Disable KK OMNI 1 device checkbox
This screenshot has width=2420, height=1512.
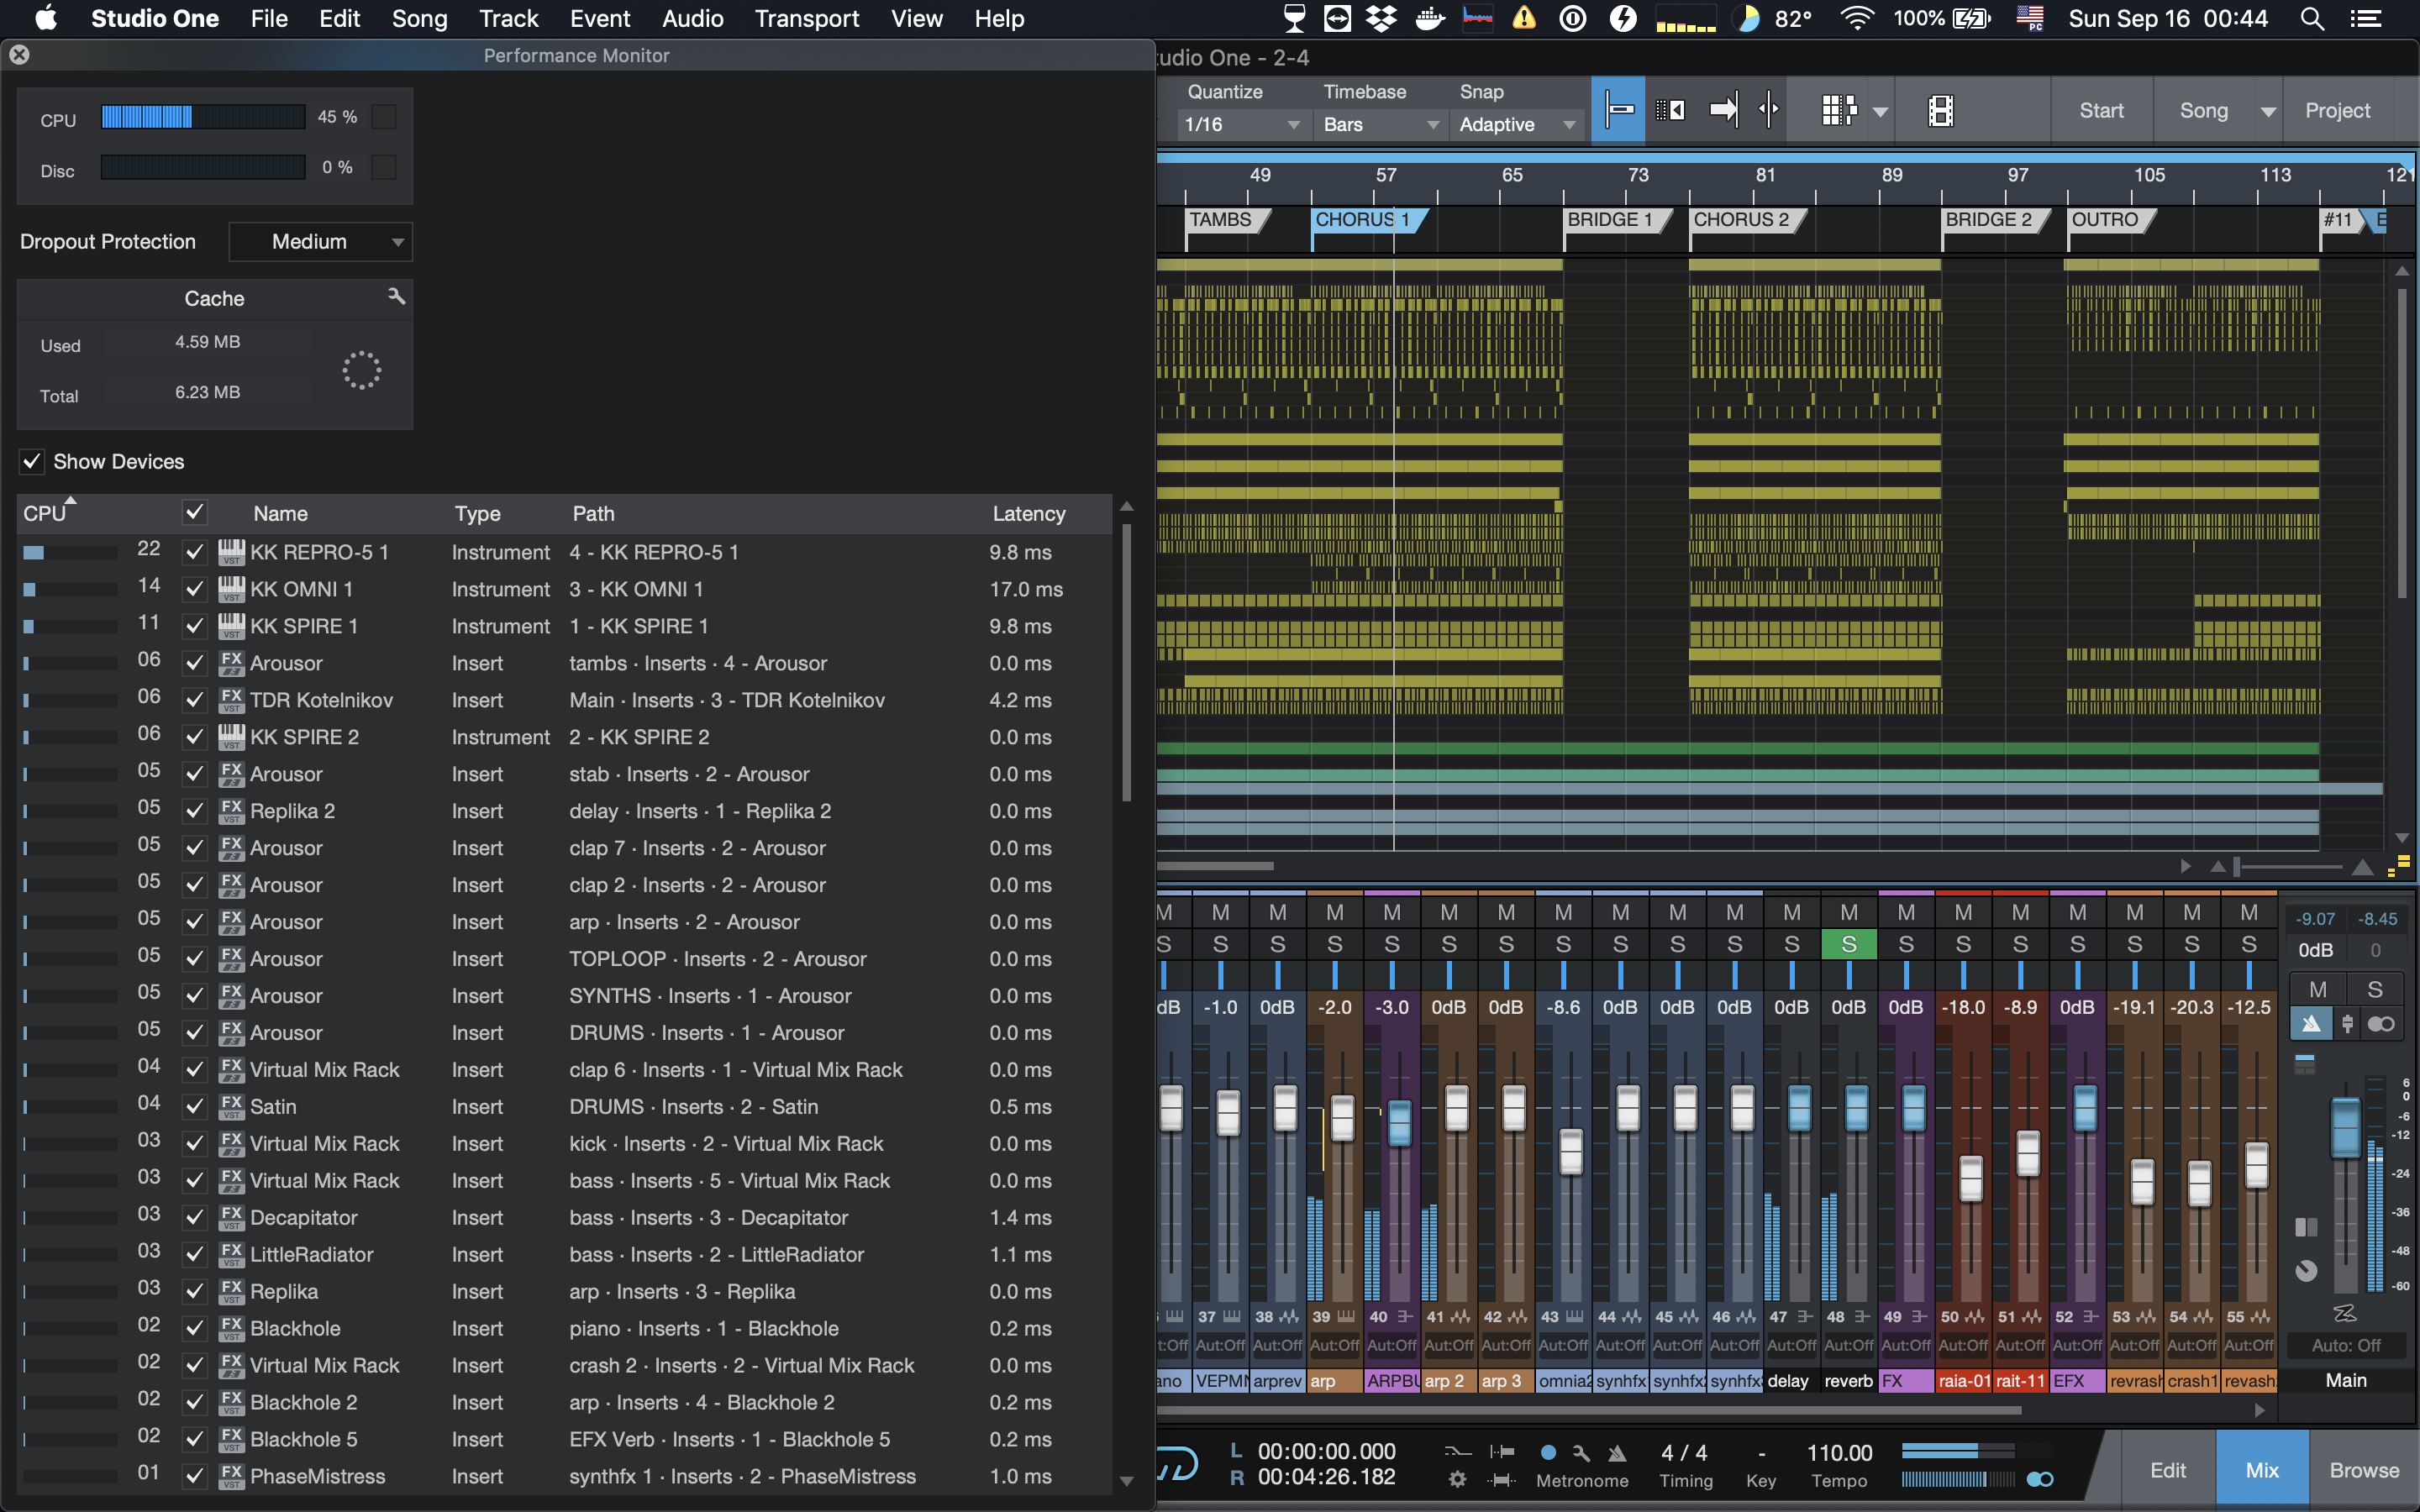195,589
